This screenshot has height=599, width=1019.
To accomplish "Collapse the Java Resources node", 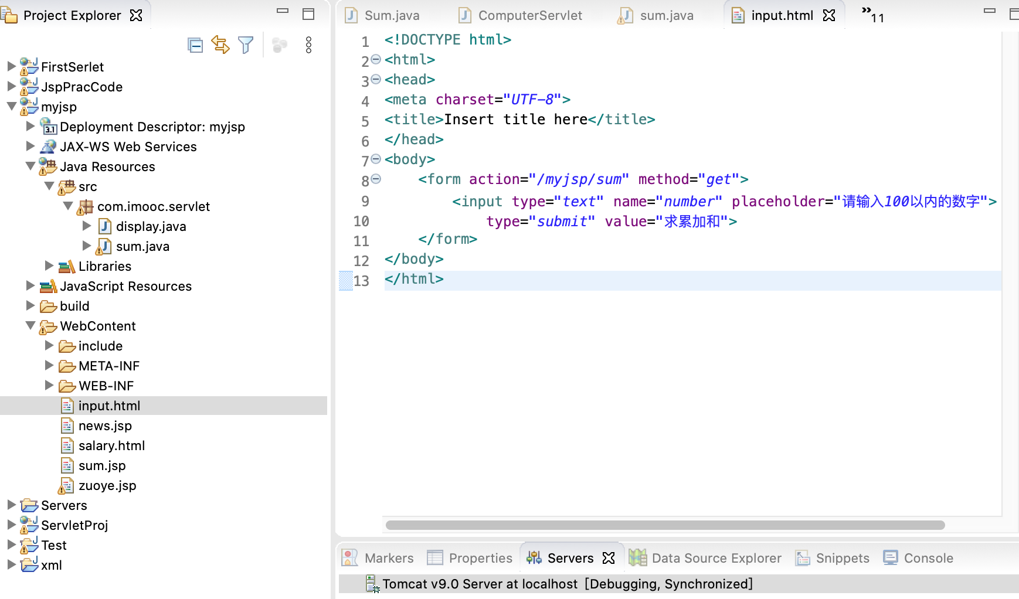I will [x=30, y=166].
